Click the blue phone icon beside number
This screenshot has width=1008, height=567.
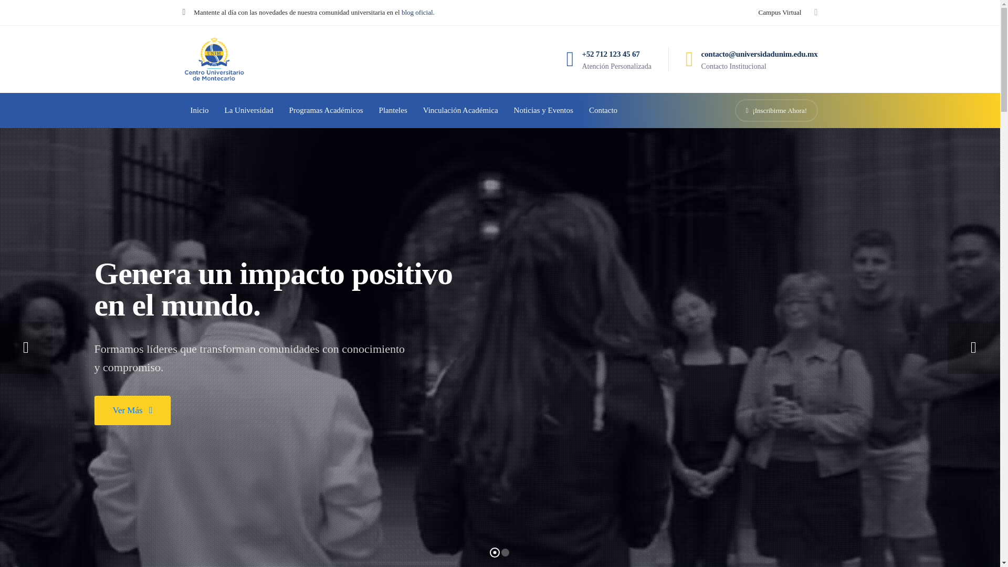pos(570,59)
